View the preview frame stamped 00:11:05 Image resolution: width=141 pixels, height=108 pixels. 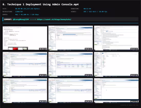(116, 91)
